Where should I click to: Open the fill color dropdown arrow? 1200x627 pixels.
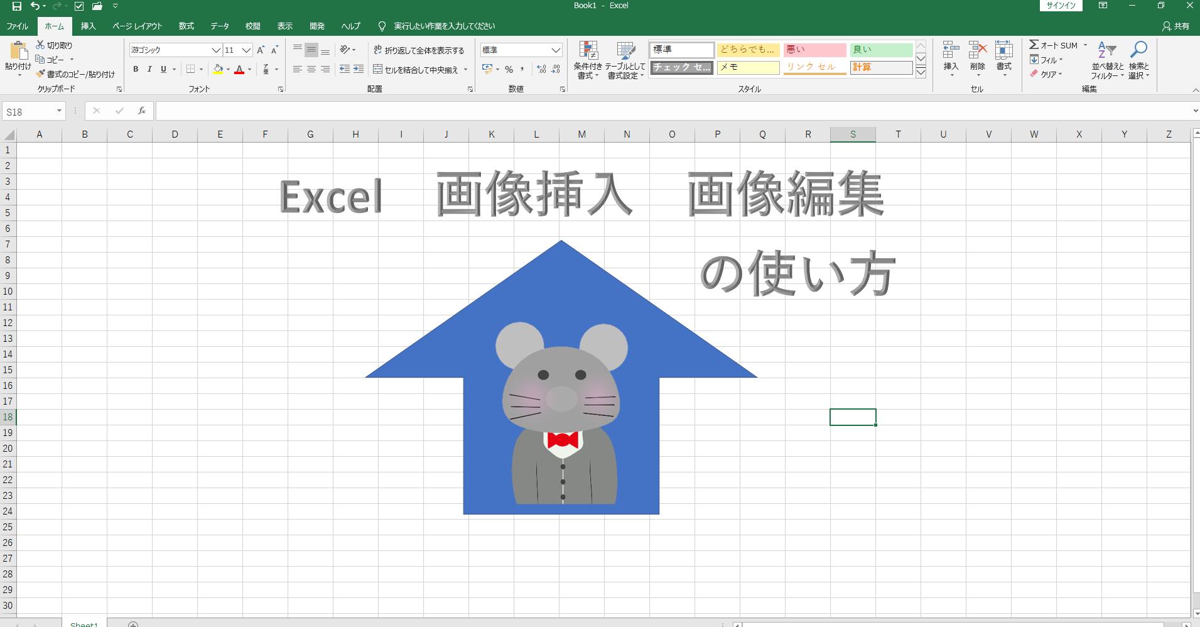[228, 70]
